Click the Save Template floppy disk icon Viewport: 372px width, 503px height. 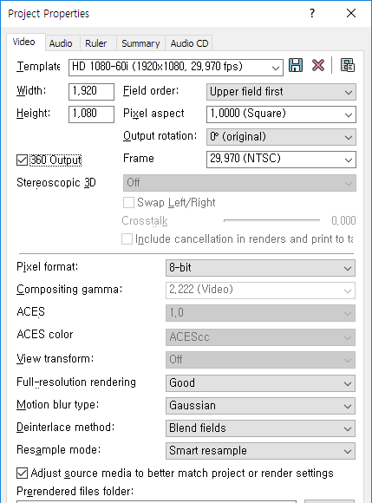(296, 66)
